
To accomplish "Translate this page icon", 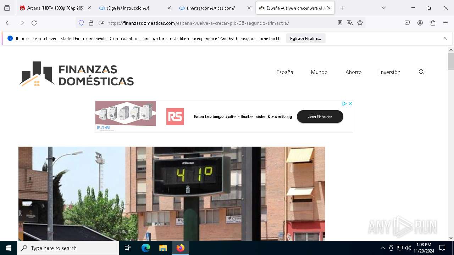I will [350, 23].
